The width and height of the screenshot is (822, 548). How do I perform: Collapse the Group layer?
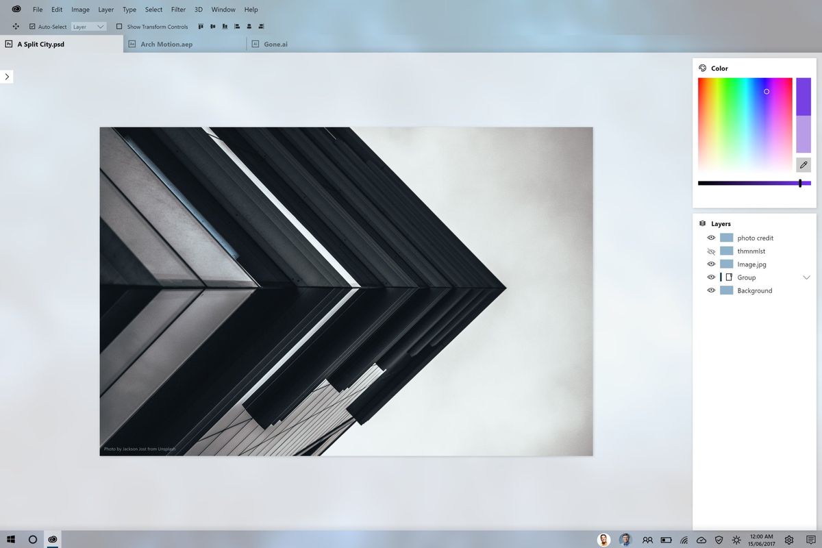806,277
